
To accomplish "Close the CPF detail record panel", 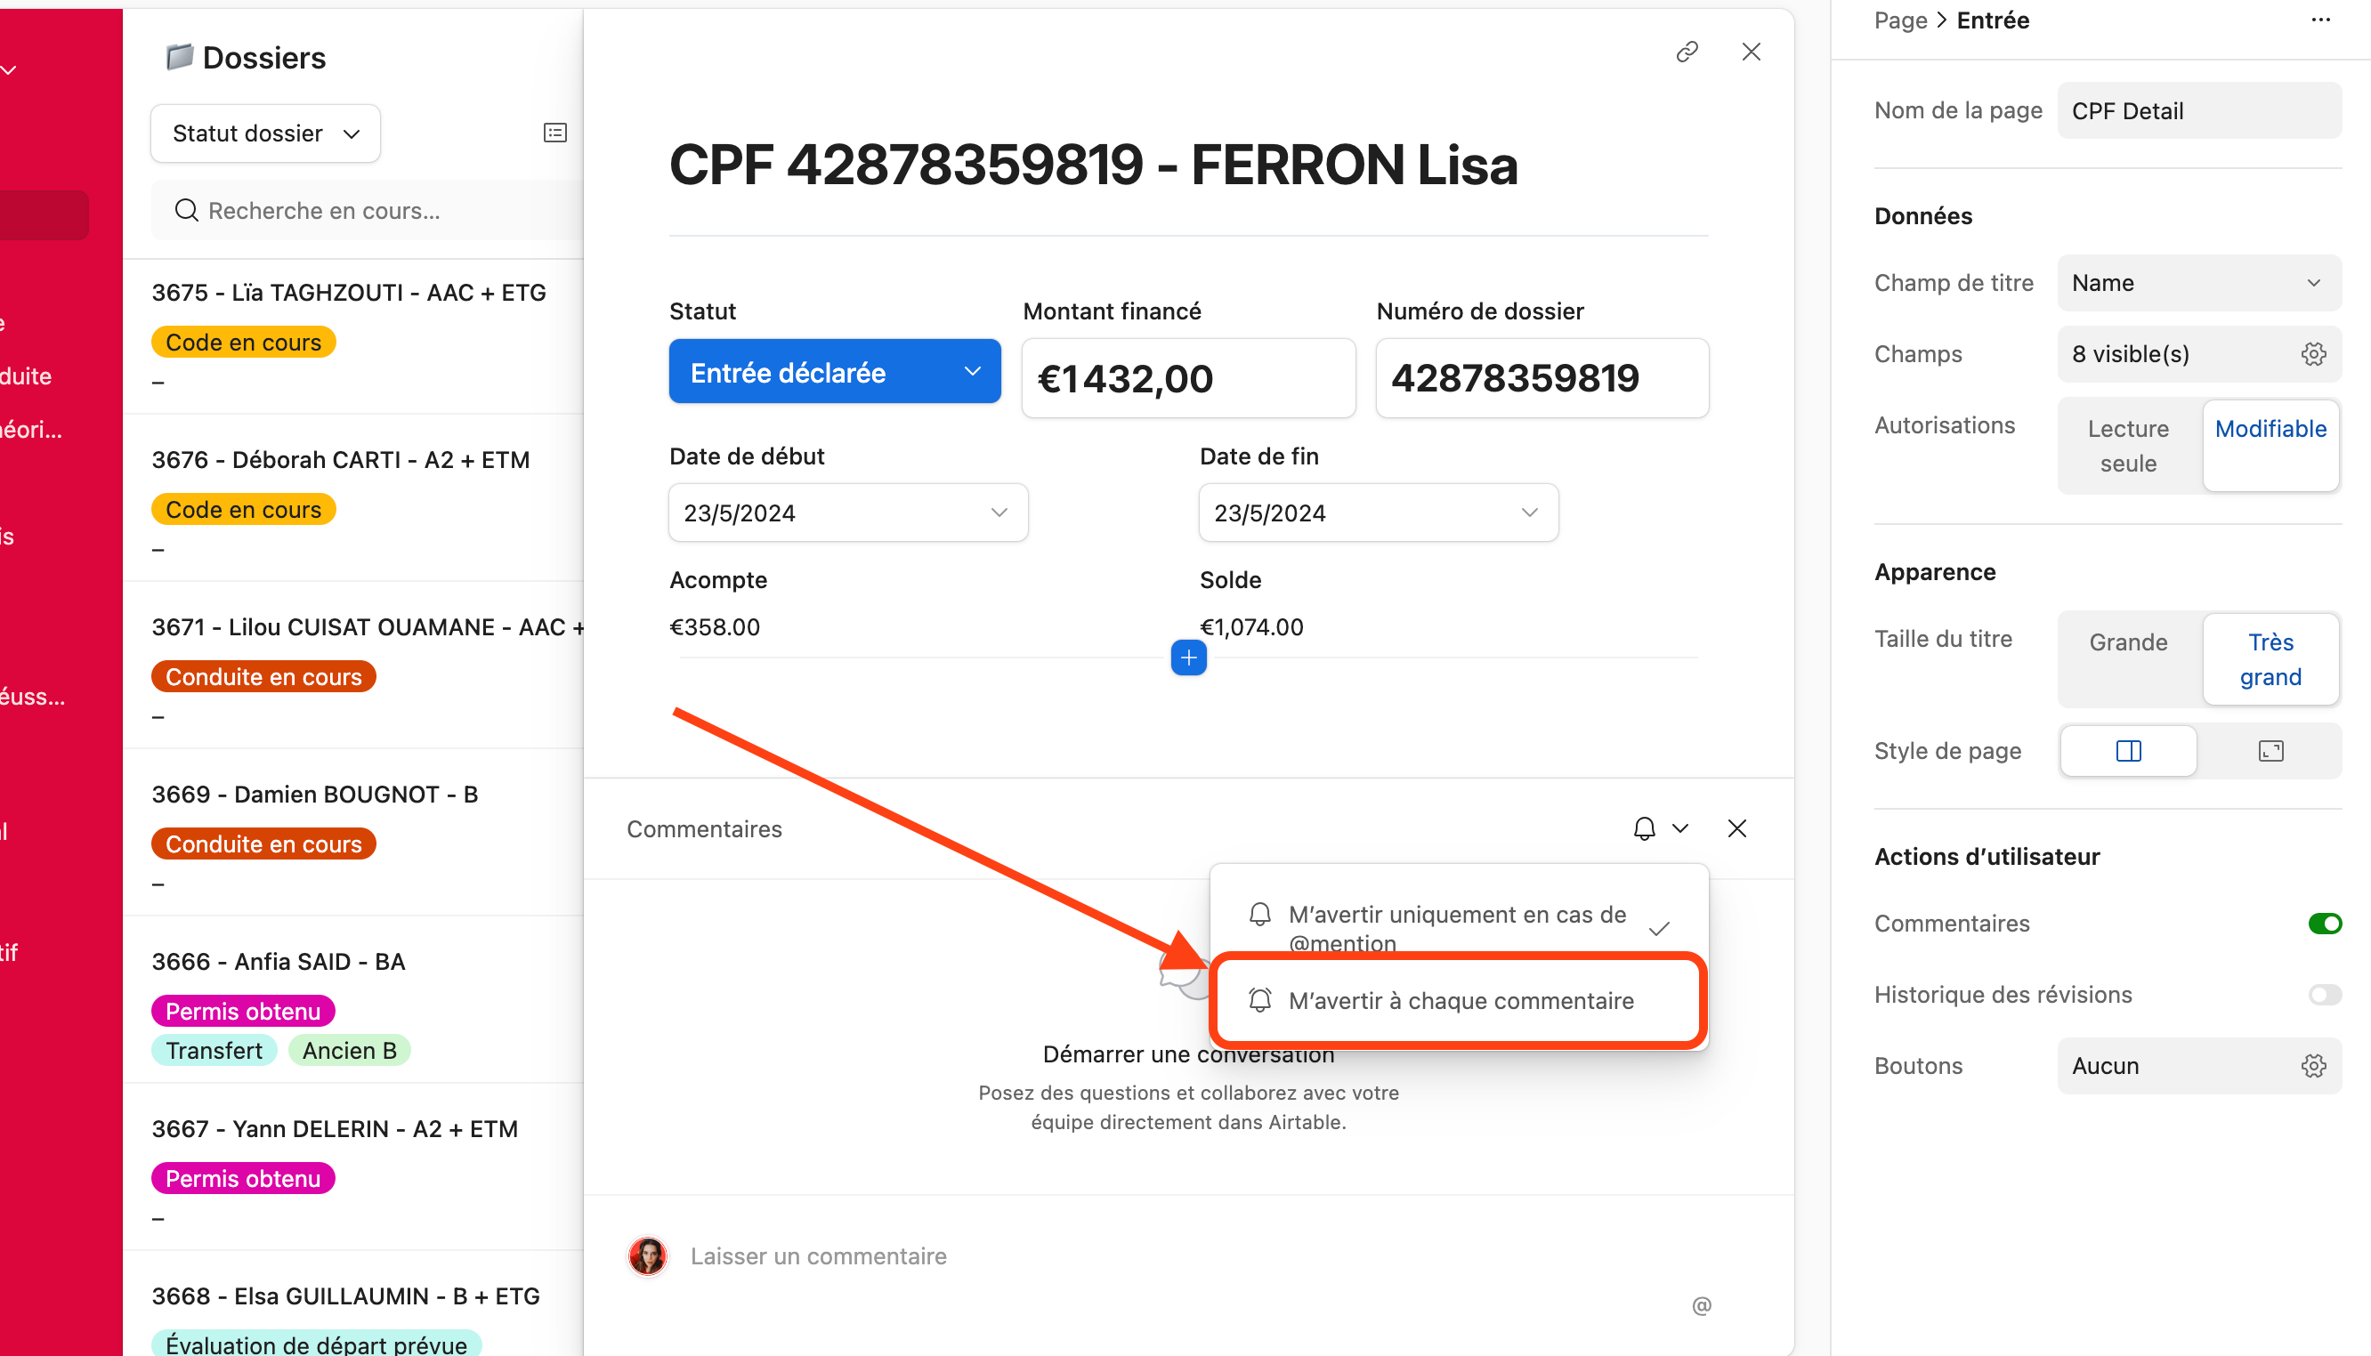I will point(1751,52).
